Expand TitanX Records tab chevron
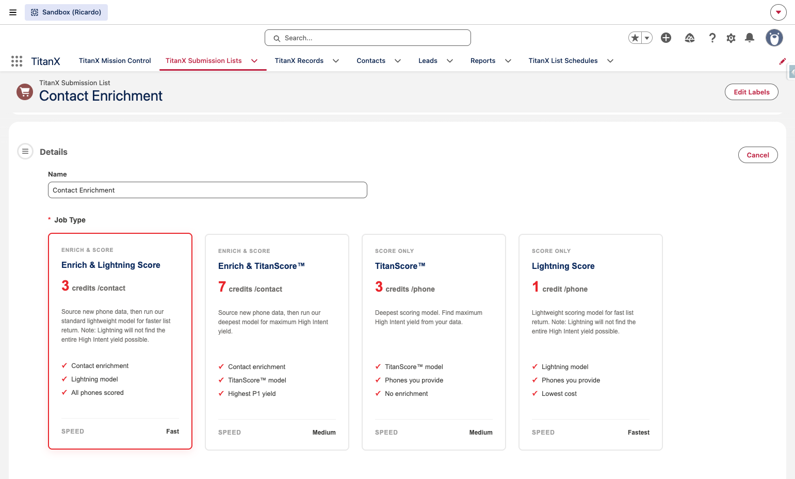The image size is (795, 479). pyautogui.click(x=336, y=61)
